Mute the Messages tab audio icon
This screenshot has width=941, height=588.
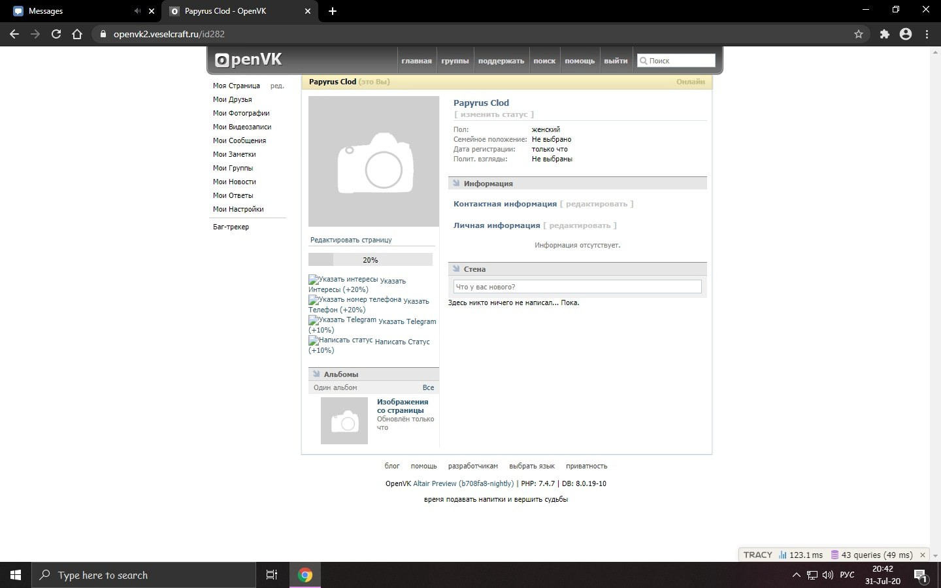(137, 11)
